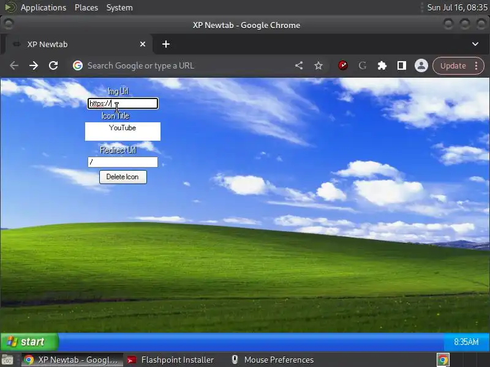The width and height of the screenshot is (490, 367).
Task: Switch to the Flashpoint Installer window
Action: (171, 360)
